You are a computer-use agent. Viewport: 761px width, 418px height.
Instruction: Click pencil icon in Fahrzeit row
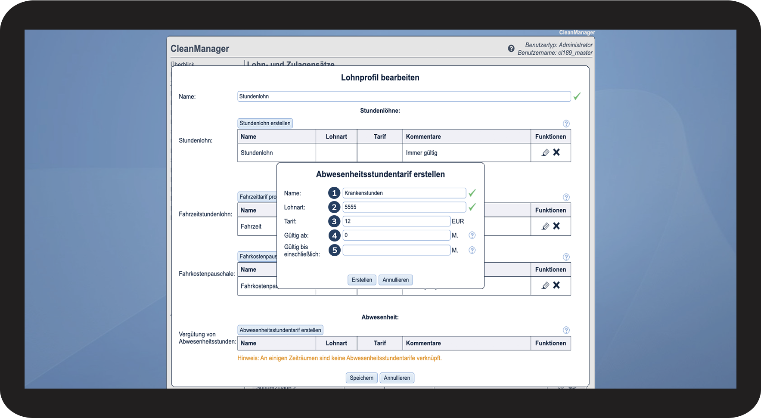tap(545, 226)
